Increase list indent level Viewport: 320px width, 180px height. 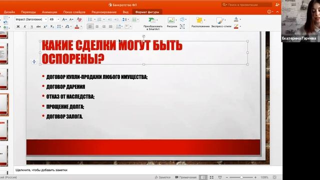pyautogui.click(x=116, y=19)
